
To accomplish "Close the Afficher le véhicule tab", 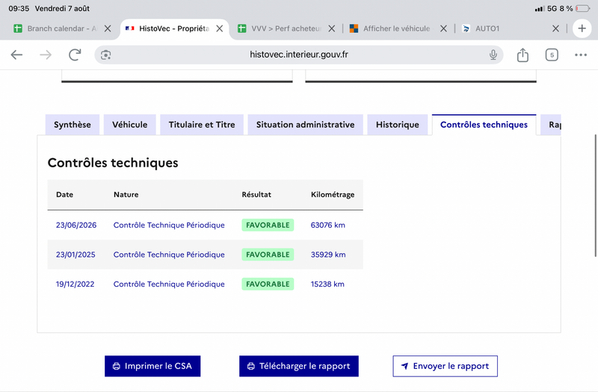I will [x=443, y=28].
